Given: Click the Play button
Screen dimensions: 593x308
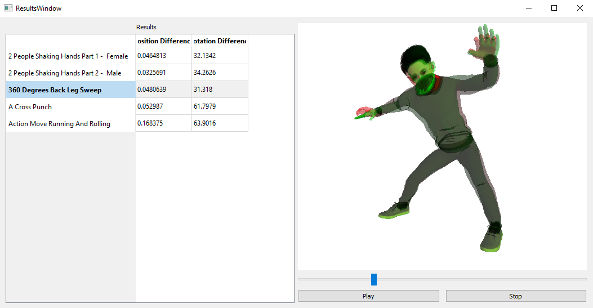Looking at the screenshot, I should tap(368, 296).
